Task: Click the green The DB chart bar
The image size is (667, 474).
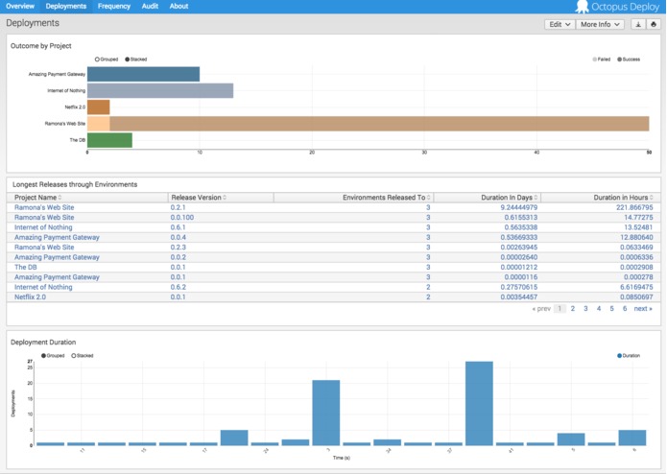Action: click(109, 140)
